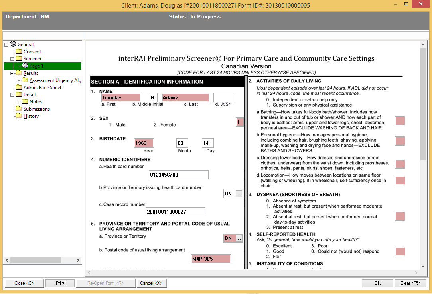Click the Page 1 node icon

(x=25, y=66)
